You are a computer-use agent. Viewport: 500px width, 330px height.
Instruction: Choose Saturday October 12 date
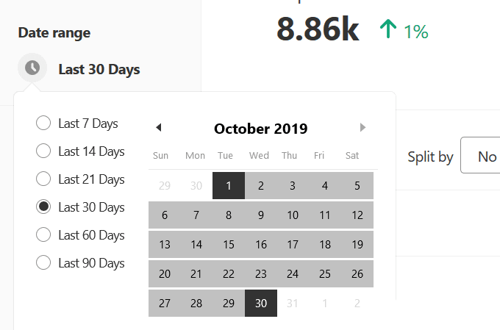[x=357, y=215]
